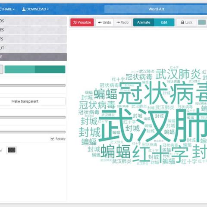The width and height of the screenshot is (207, 207).
Task: Undo the last action
Action: 105,22
